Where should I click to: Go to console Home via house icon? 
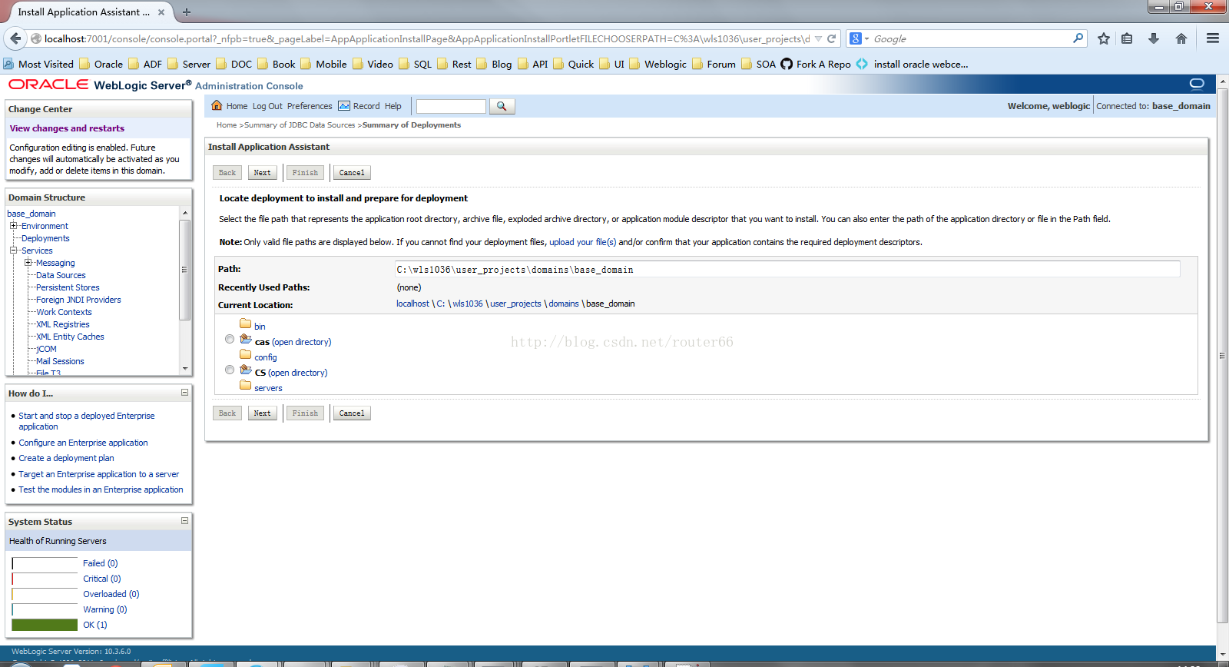[217, 105]
